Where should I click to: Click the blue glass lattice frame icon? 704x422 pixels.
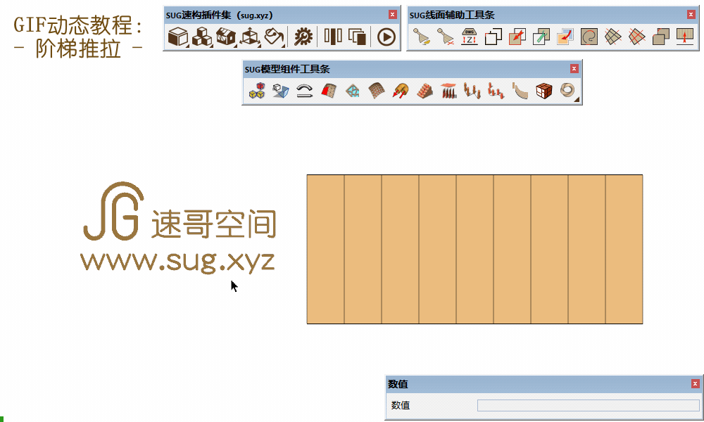(x=353, y=91)
